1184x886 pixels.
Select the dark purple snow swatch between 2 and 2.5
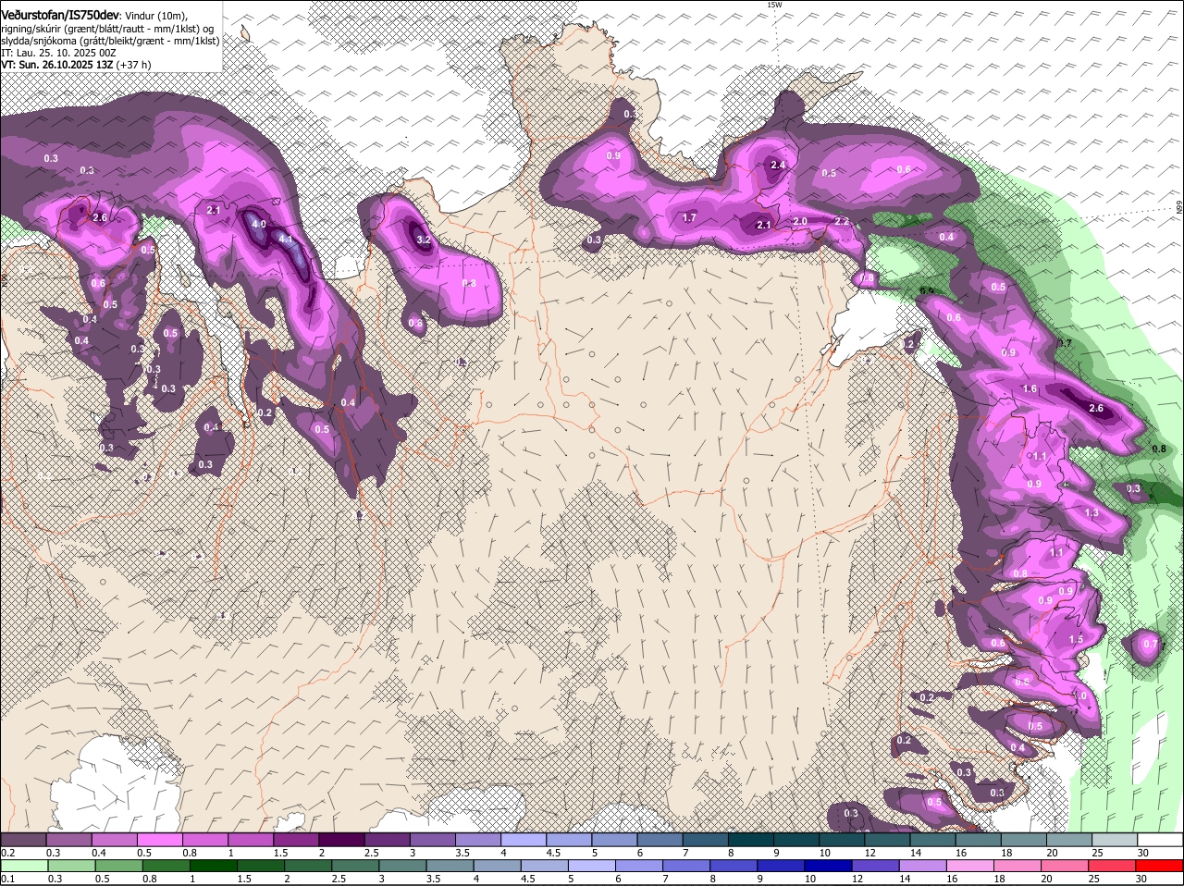point(340,839)
